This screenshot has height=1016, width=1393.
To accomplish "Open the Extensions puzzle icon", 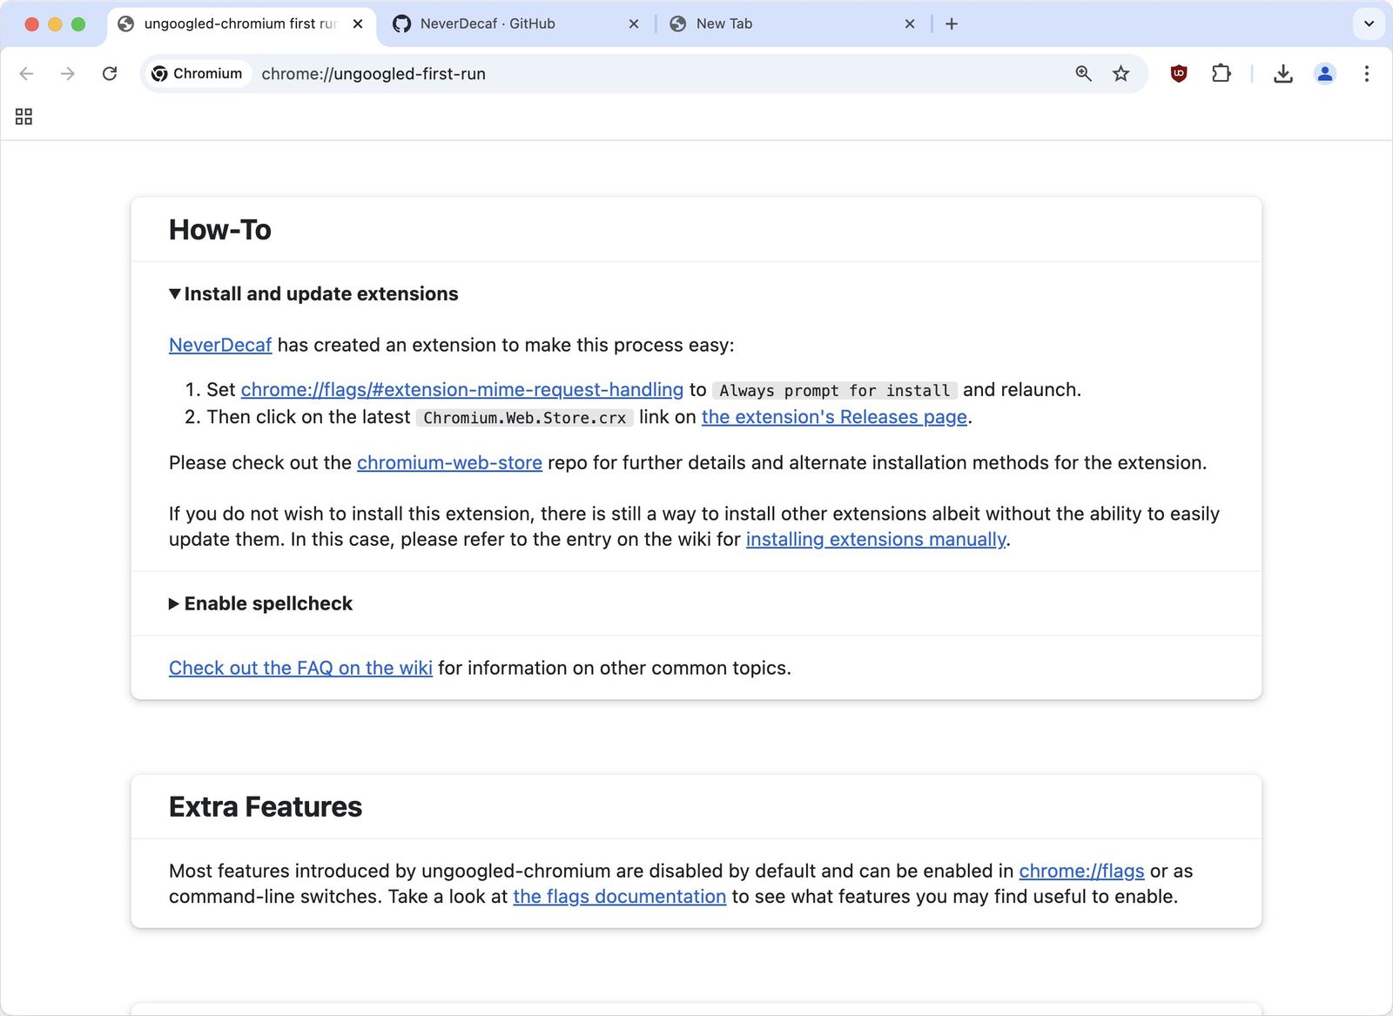I will (1221, 74).
